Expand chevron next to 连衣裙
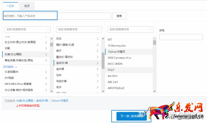The width and height of the screenshot is (207, 123). [x=97, y=69]
